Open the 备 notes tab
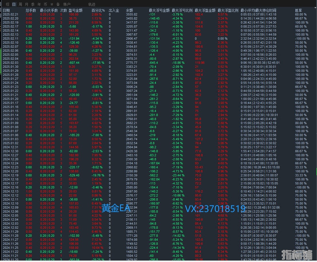The width and height of the screenshot is (317, 262). 58,4
